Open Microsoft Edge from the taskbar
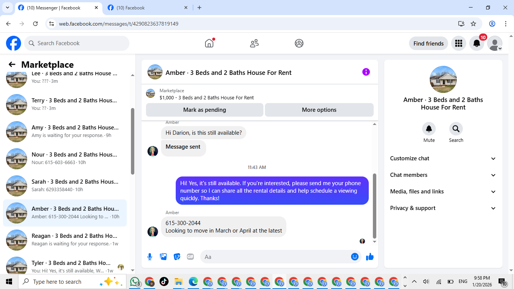Screen dimensions: 514x289 click(x=193, y=281)
